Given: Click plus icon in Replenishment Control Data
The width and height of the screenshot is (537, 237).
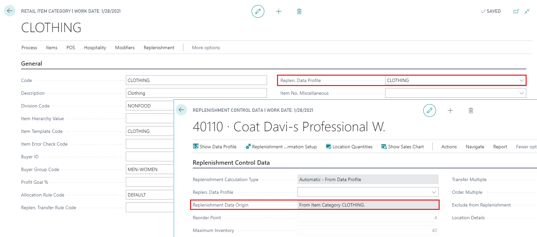Looking at the screenshot, I should 450,110.
